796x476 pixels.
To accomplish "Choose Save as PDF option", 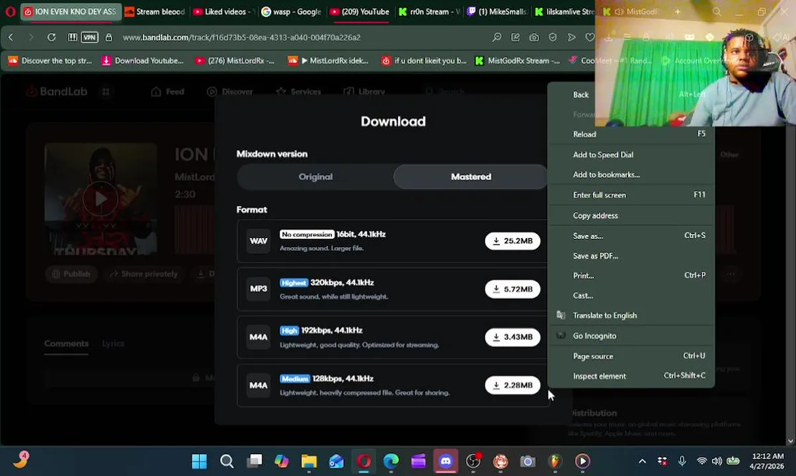I will pyautogui.click(x=631, y=256).
